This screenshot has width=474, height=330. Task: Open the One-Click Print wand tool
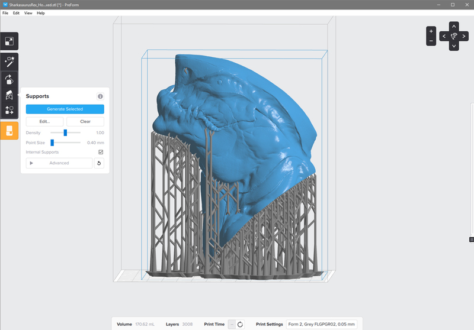(x=9, y=61)
